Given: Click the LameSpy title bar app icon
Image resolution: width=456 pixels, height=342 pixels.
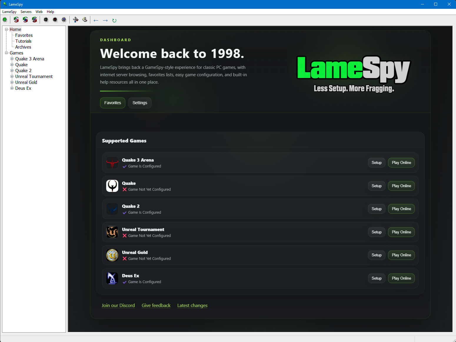Looking at the screenshot, I should tap(5, 4).
